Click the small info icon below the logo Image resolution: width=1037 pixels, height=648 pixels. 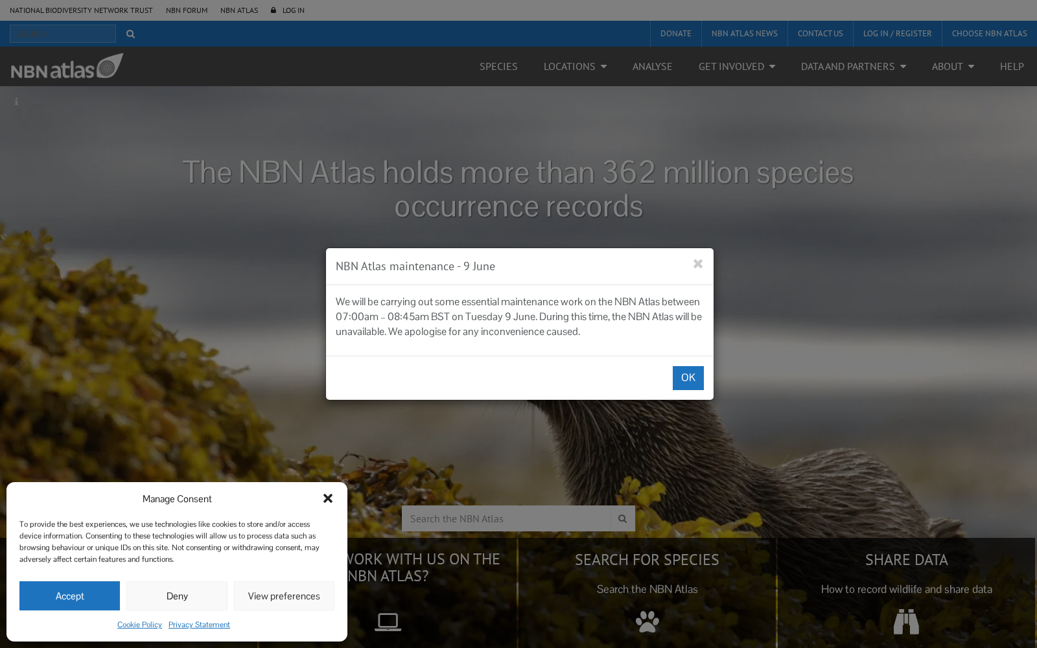16,102
